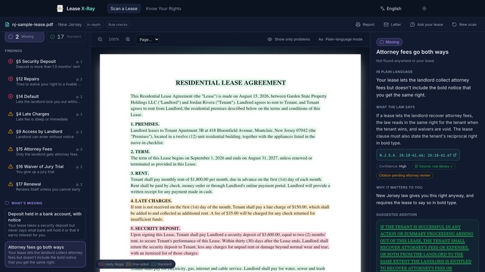The width and height of the screenshot is (485, 272).
Task: Open Ask your lease question icon
Action: click(412, 25)
